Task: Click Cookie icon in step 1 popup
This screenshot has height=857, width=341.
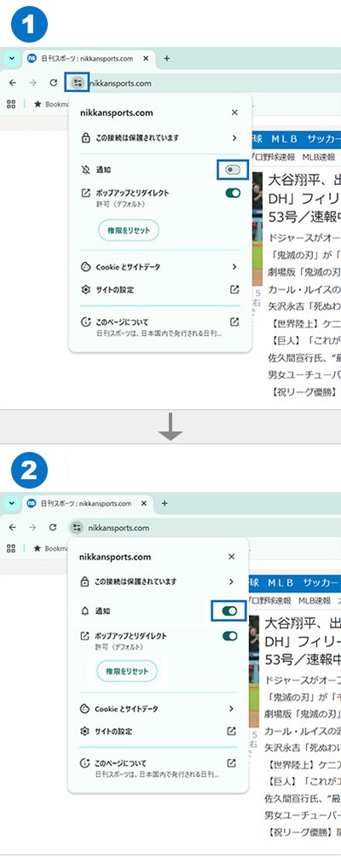Action: tap(85, 267)
